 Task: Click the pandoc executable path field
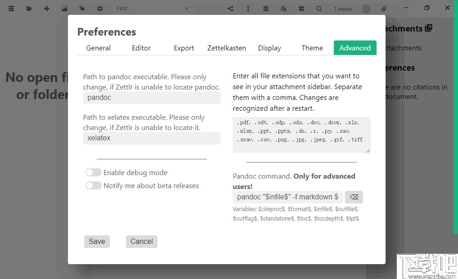coord(152,98)
